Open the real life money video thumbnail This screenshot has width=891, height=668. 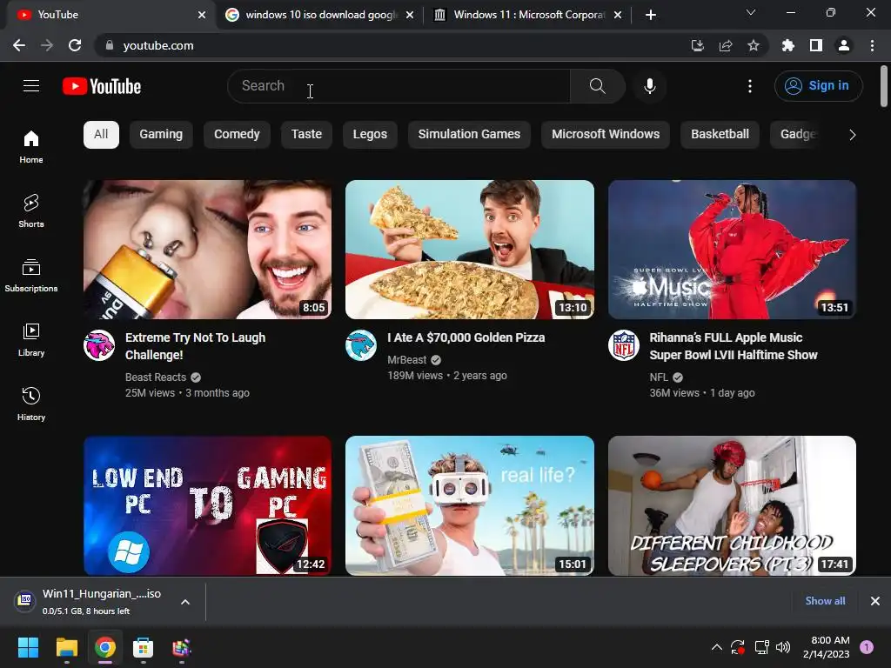pyautogui.click(x=469, y=505)
